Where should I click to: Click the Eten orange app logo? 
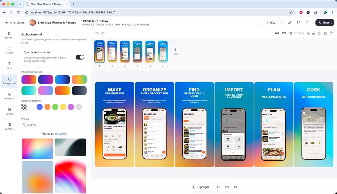tap(33, 22)
